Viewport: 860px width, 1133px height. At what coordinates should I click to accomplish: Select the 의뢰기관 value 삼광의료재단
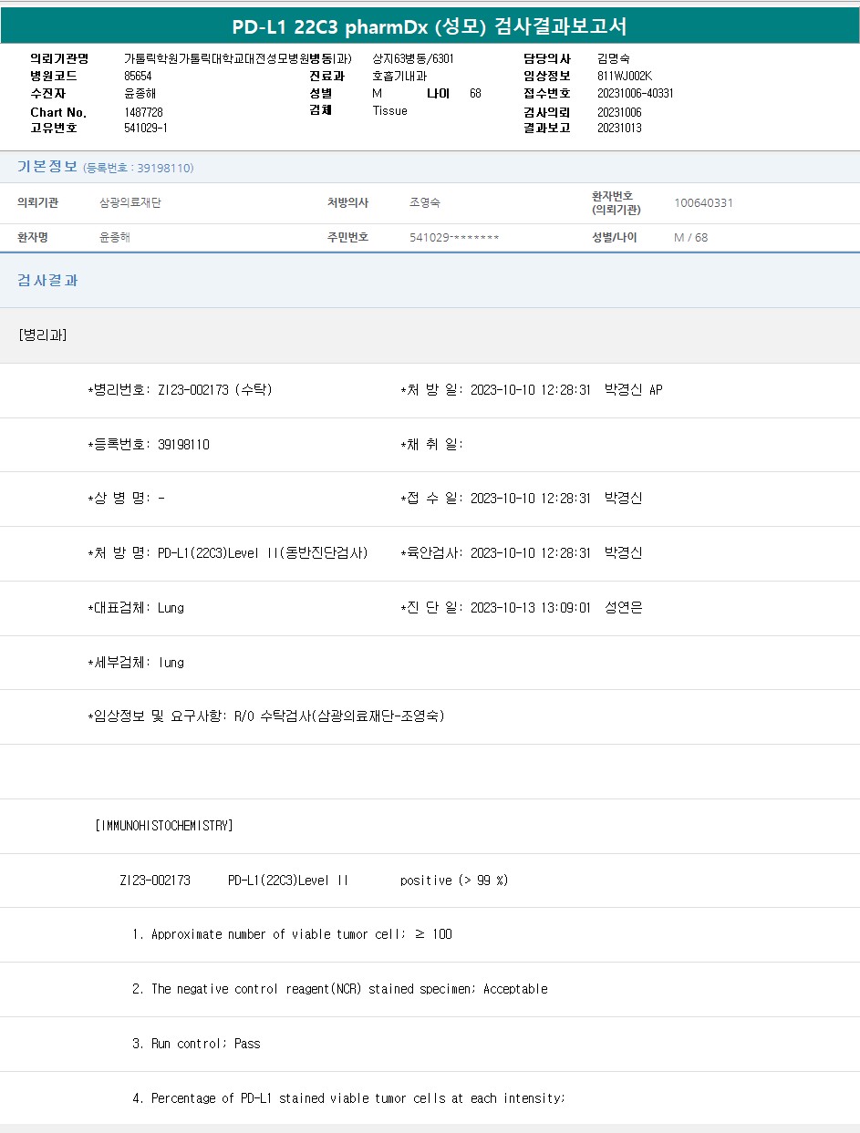(130, 203)
